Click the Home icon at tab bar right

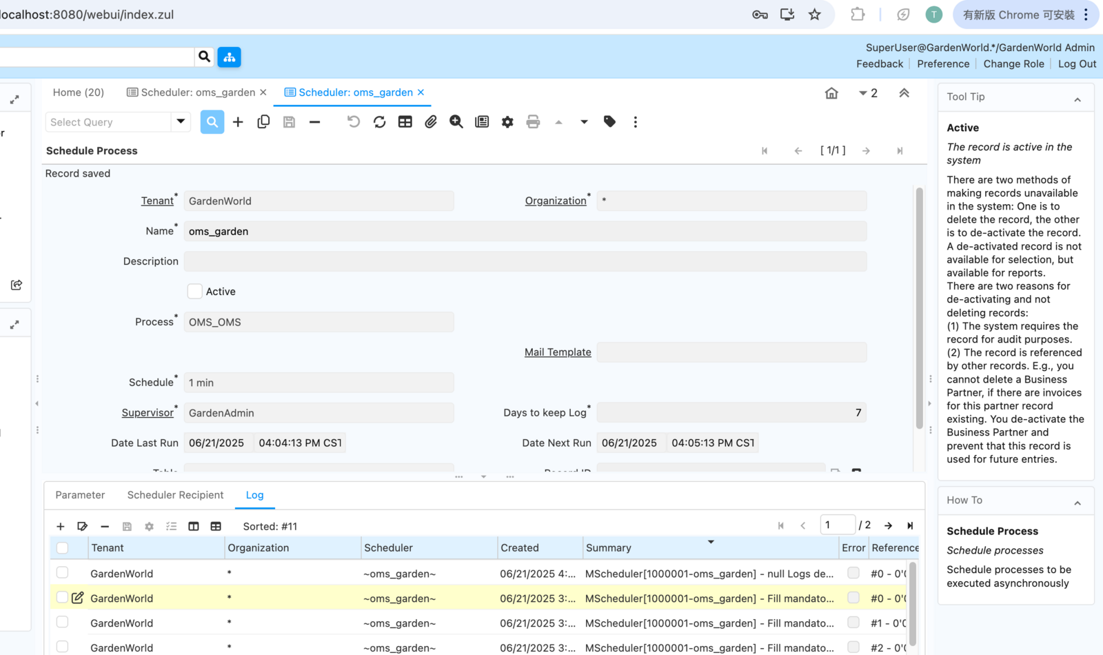pyautogui.click(x=831, y=93)
